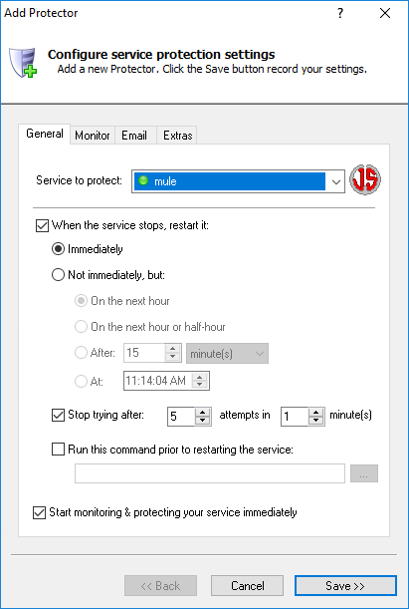Click the red JS service icon

coord(365,179)
